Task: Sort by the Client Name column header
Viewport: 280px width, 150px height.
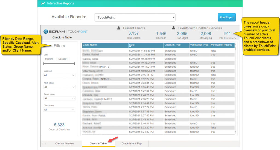Action: pyautogui.click(x=105, y=45)
